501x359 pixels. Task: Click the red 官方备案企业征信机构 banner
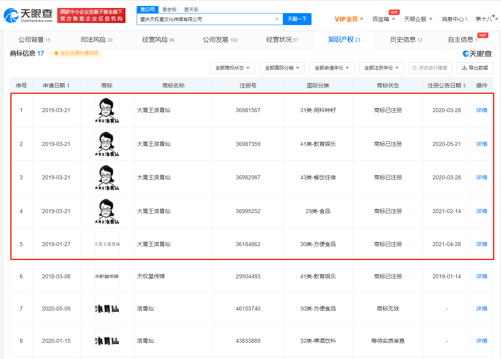pyautogui.click(x=91, y=16)
